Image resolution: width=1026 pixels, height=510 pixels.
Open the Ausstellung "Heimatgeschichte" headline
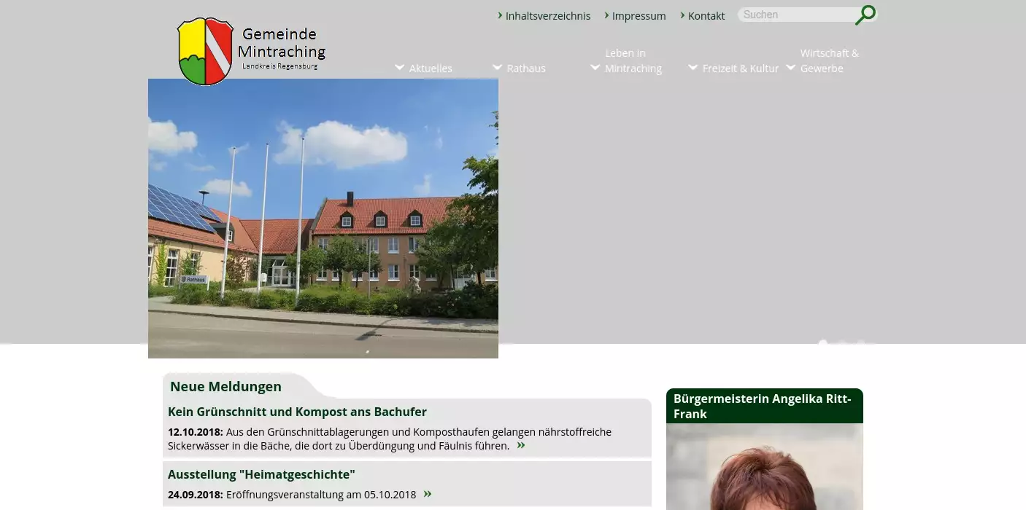click(x=261, y=474)
